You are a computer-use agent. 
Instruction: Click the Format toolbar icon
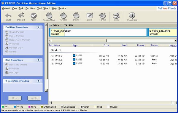[x=103, y=17]
